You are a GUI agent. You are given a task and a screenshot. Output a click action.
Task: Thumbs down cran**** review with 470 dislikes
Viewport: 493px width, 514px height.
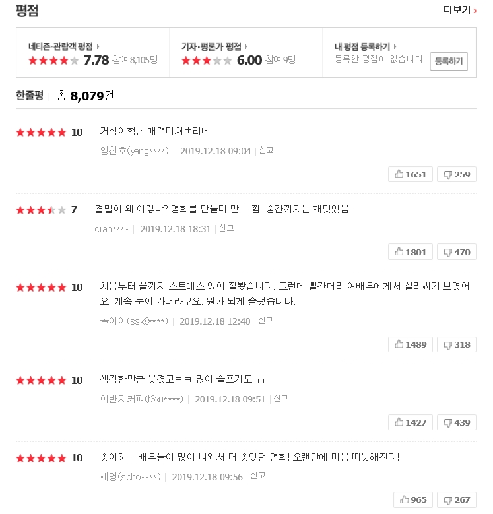pos(457,251)
